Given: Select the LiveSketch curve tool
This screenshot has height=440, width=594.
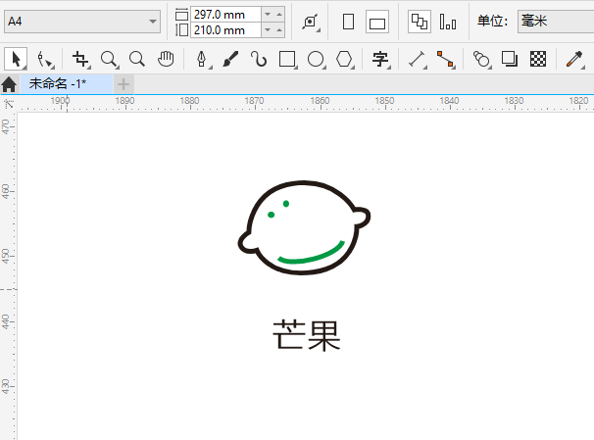Looking at the screenshot, I should click(x=259, y=59).
